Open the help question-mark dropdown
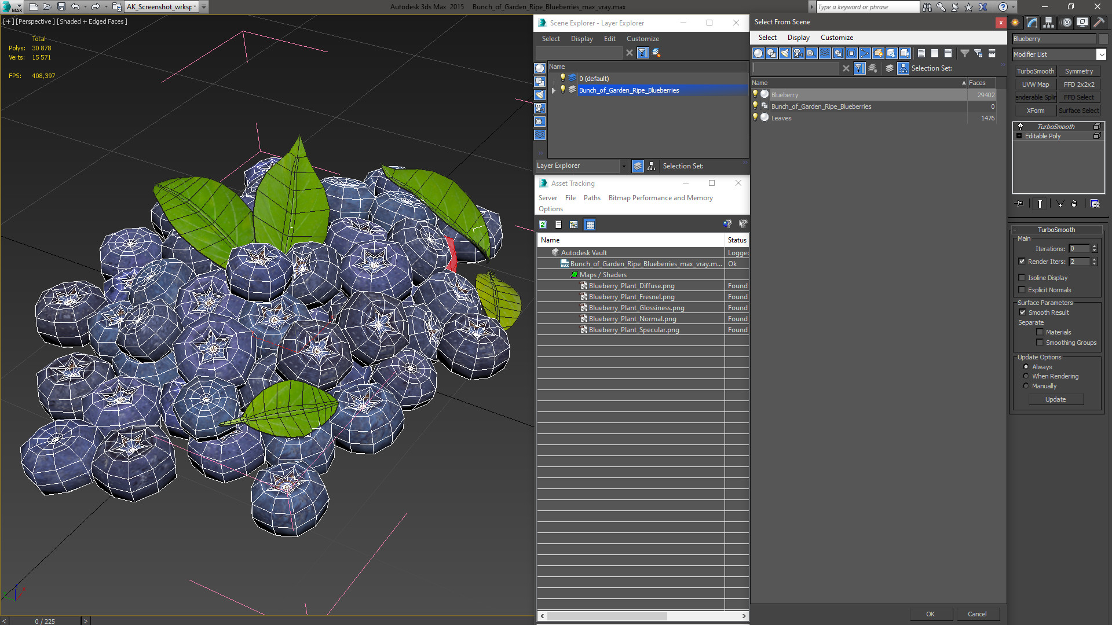Image resolution: width=1112 pixels, height=625 pixels. click(1013, 7)
